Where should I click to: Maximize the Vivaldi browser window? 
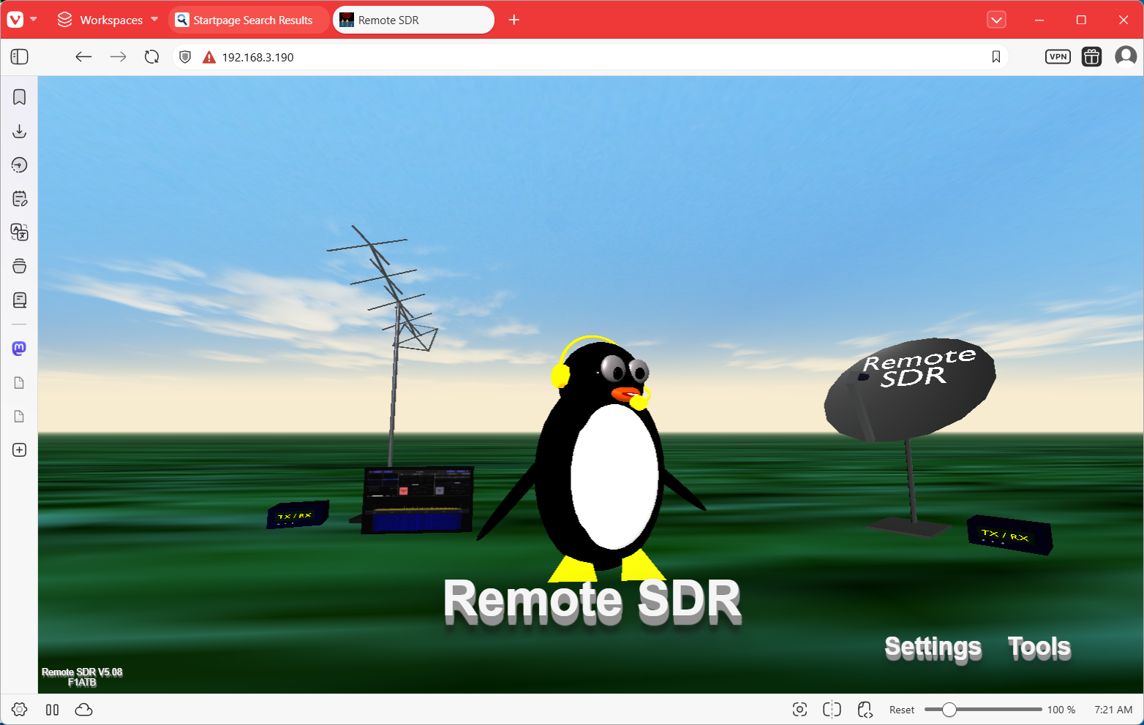tap(1081, 20)
